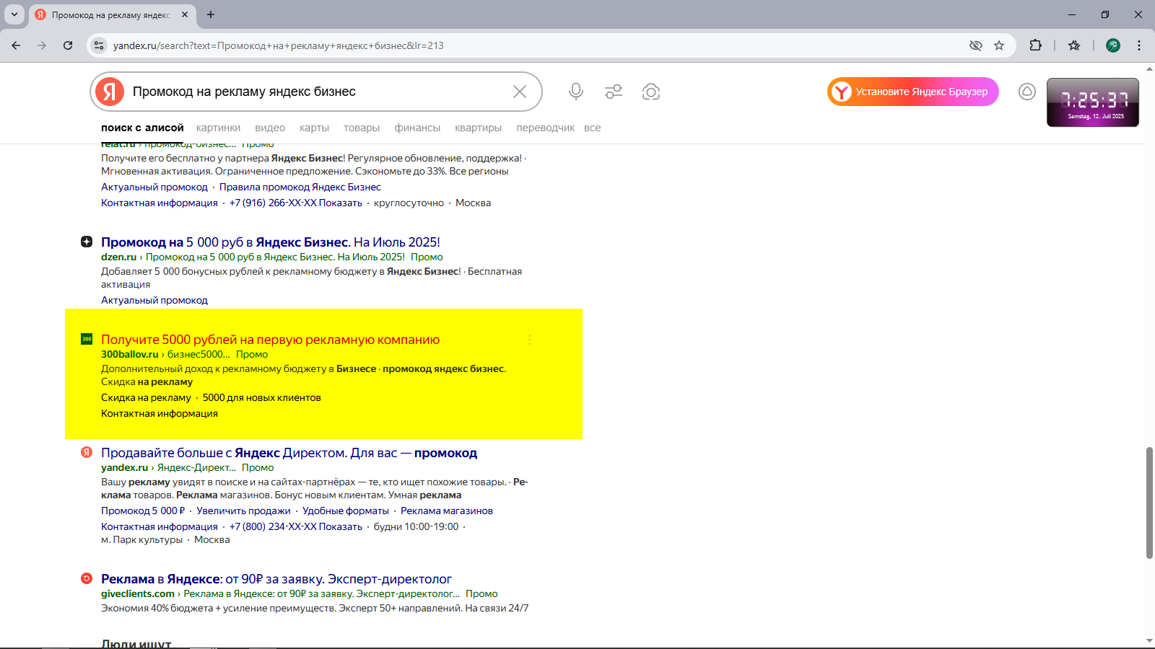Open bookmarks list icon in toolbar

coord(1074,45)
